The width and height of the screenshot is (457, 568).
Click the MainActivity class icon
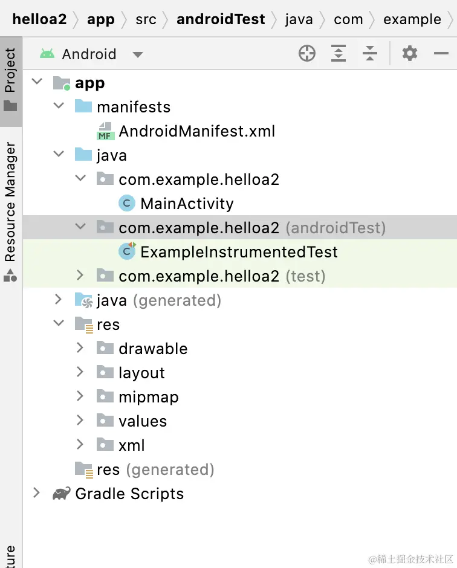coord(127,204)
